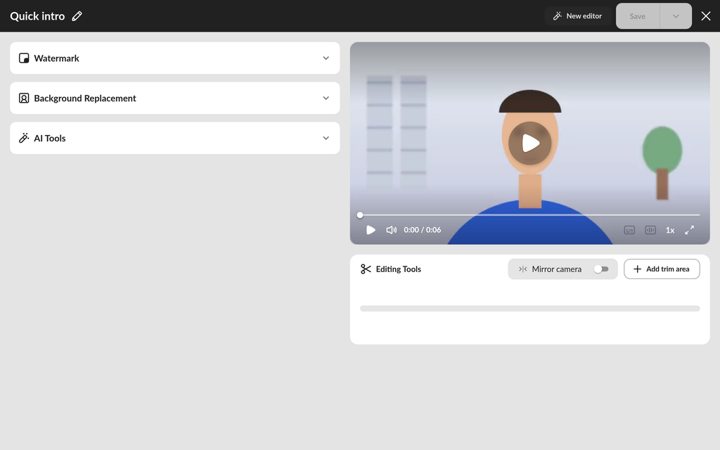Image resolution: width=720 pixels, height=450 pixels.
Task: Click the 0:00 / 0:06 time display
Action: click(423, 230)
